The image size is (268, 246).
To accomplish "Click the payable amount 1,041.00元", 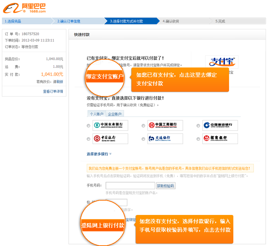I will (52, 74).
